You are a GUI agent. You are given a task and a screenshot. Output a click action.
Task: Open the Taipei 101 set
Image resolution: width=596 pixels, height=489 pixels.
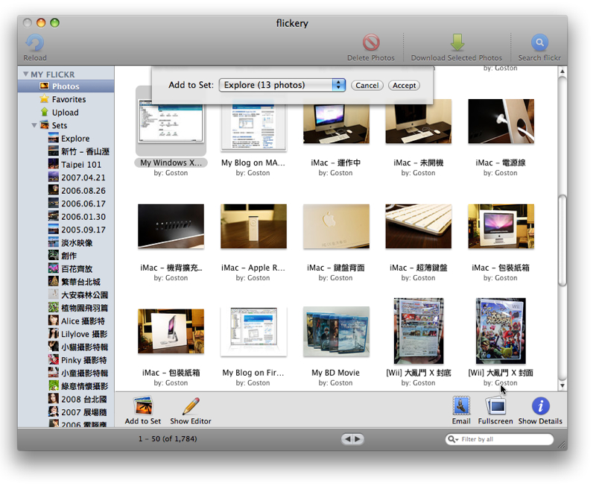(66, 165)
